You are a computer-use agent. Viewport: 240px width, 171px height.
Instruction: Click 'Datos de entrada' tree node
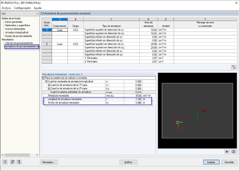[x=11, y=18]
